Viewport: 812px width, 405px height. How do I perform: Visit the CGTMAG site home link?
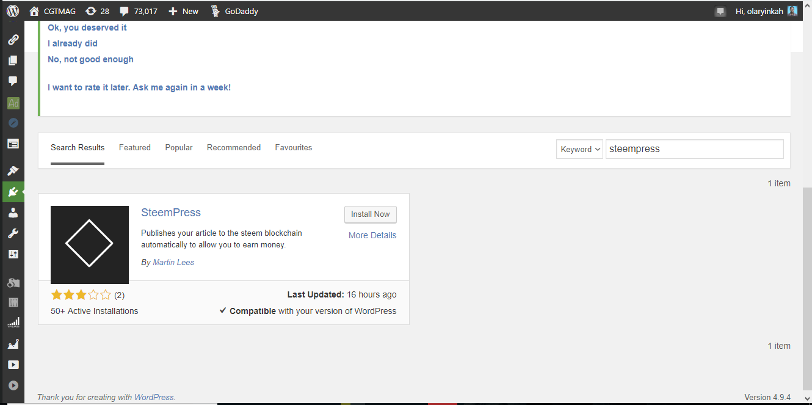[x=53, y=11]
